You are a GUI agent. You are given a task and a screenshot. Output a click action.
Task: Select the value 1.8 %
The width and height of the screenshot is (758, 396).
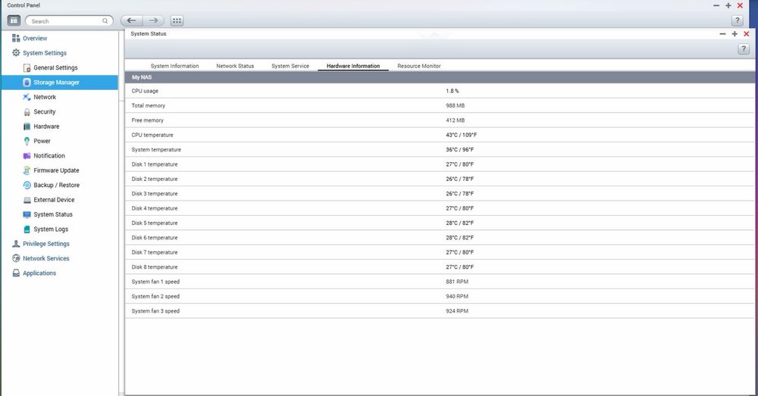(453, 91)
